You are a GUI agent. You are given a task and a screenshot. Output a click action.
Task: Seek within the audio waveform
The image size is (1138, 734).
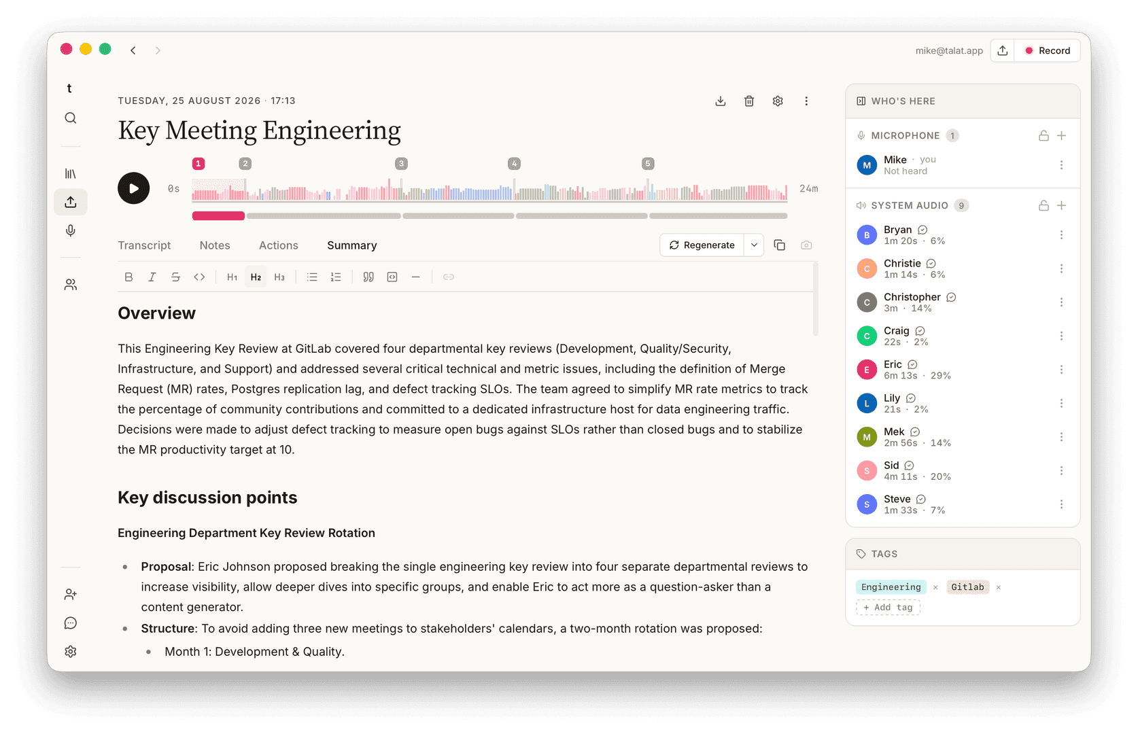[x=489, y=190]
